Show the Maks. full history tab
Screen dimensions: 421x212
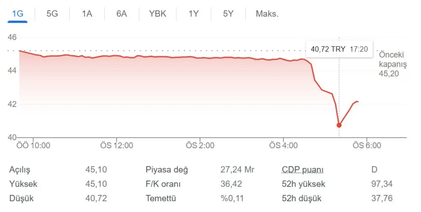[267, 14]
